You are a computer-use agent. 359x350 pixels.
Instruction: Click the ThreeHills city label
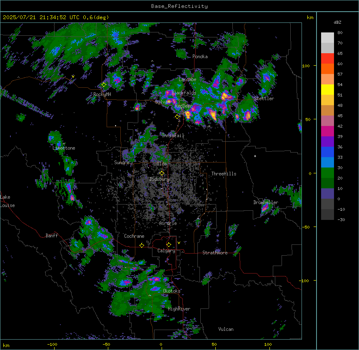[224, 174]
